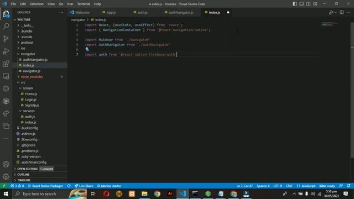
Task: Toggle panel layout icon in title bar
Action: tap(301, 4)
